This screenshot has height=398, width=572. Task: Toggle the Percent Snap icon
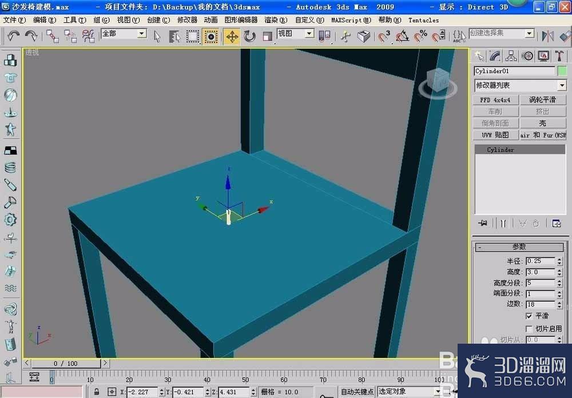[x=420, y=37]
